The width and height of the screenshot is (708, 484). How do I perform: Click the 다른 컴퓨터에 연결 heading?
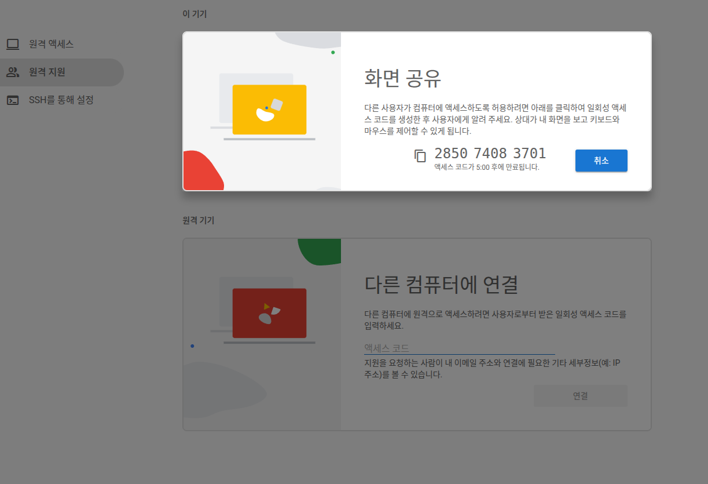click(441, 285)
